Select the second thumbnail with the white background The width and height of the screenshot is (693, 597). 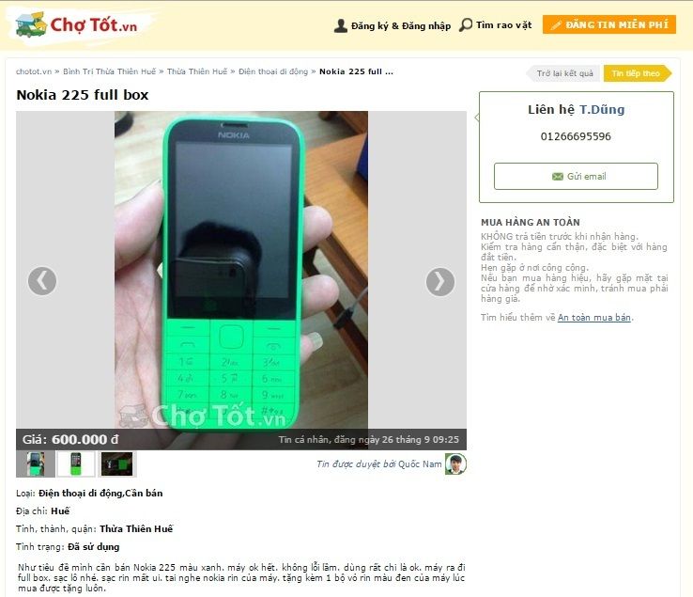(75, 463)
